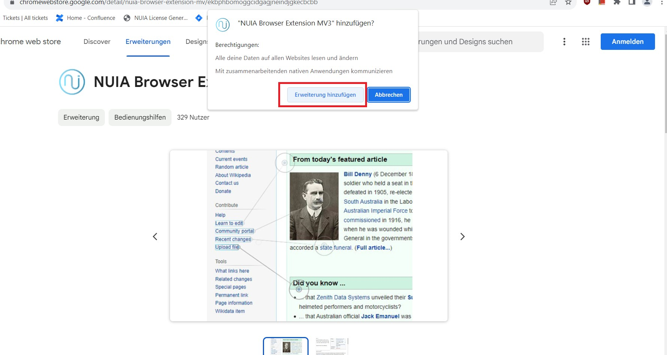This screenshot has width=667, height=355.
Task: Open the side panel icon
Action: (631, 3)
